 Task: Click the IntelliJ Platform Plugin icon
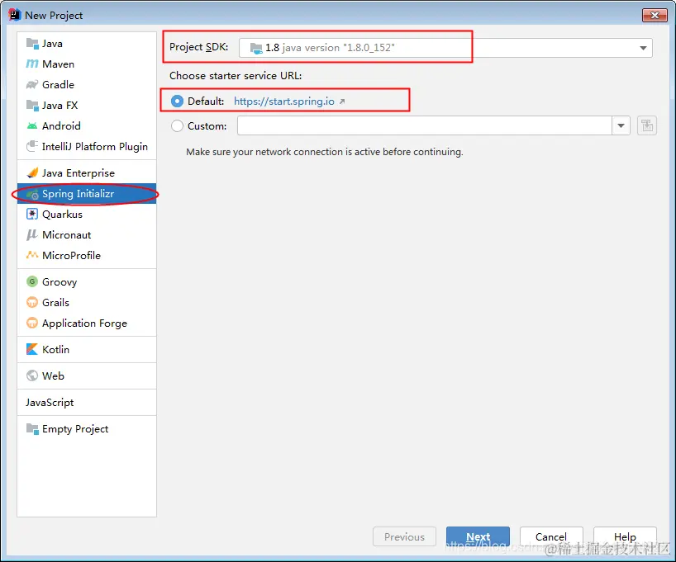(32, 146)
